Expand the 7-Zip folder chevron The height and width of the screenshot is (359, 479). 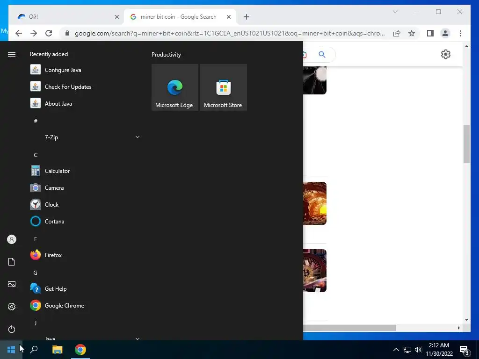pyautogui.click(x=138, y=137)
